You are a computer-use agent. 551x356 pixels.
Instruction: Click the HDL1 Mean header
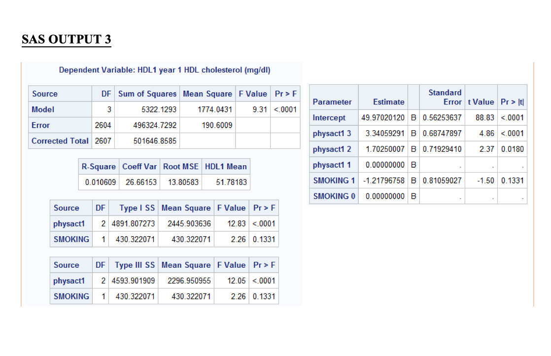(x=226, y=167)
